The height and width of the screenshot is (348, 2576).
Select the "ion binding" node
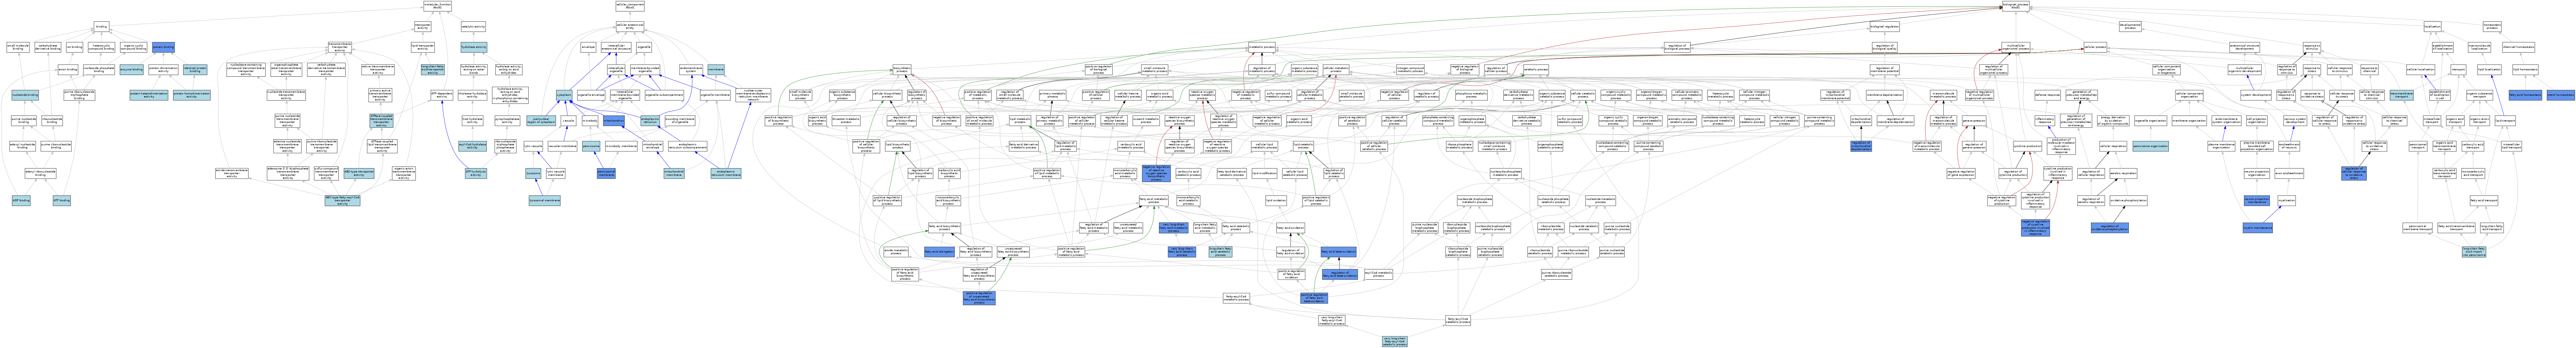point(75,47)
